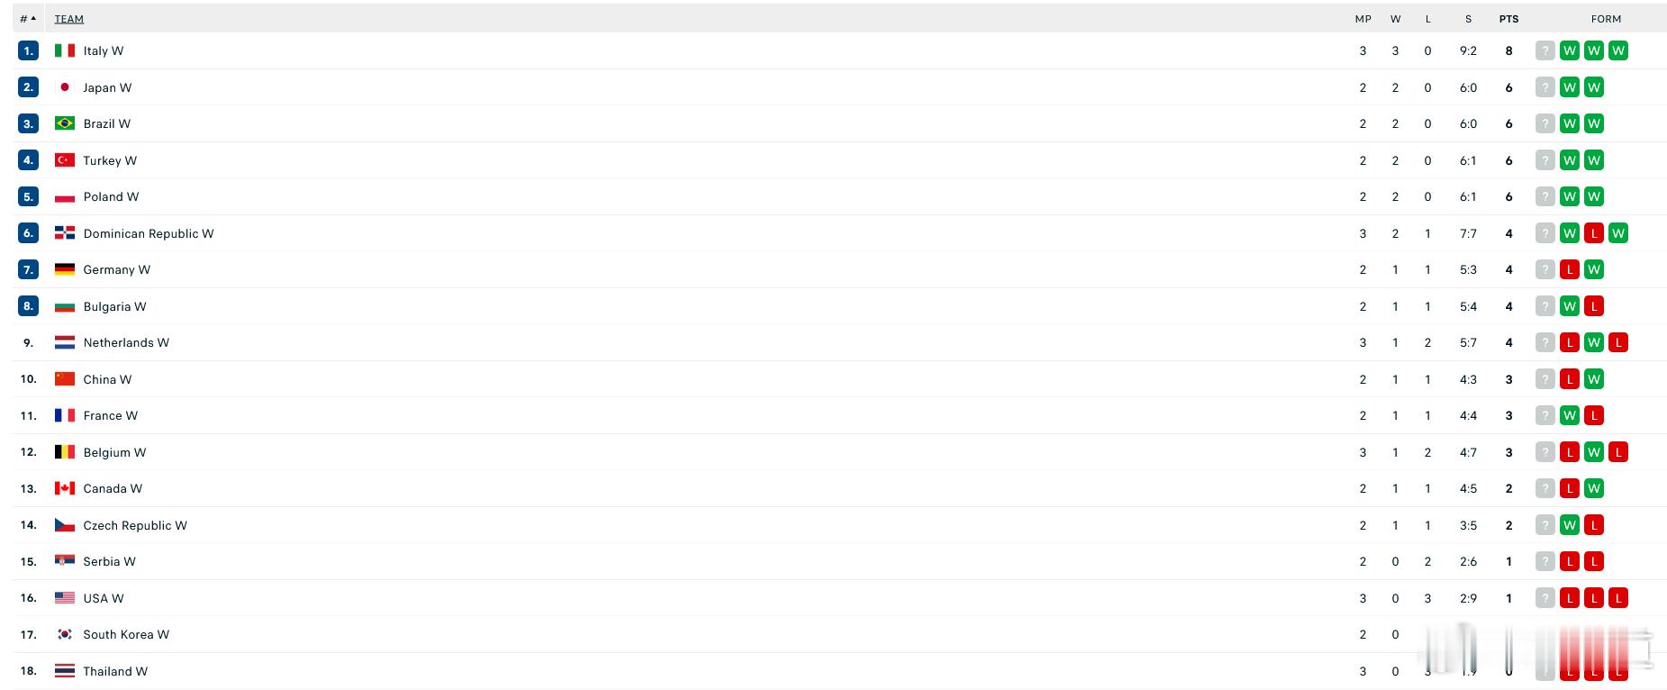Click the South Korea flag icon

click(x=65, y=634)
